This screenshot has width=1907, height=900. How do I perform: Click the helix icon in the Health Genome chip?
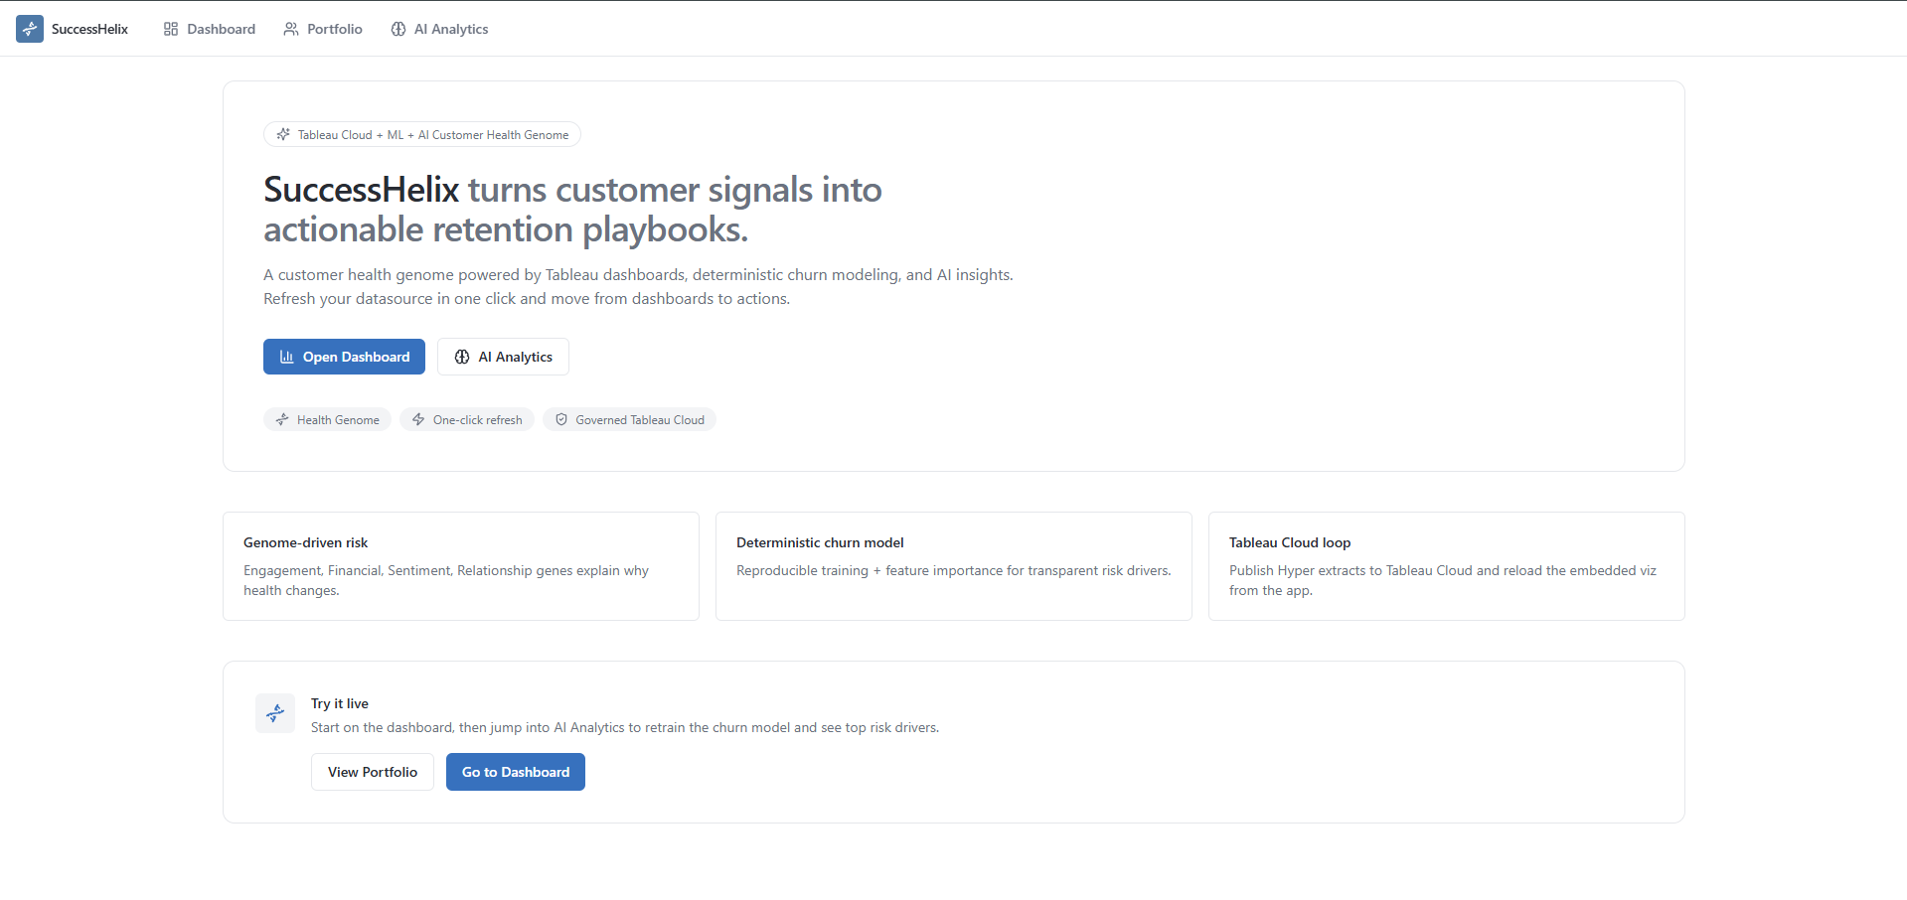pyautogui.click(x=282, y=419)
